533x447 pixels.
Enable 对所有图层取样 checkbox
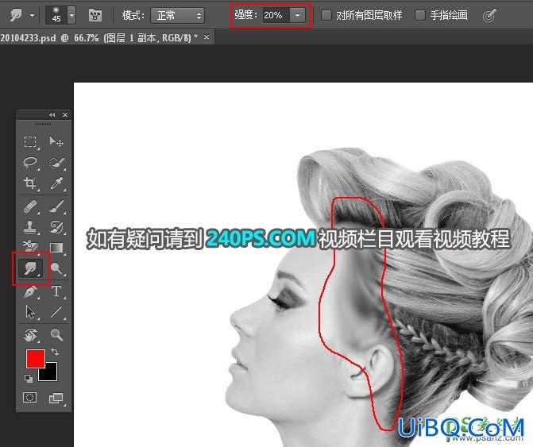326,15
